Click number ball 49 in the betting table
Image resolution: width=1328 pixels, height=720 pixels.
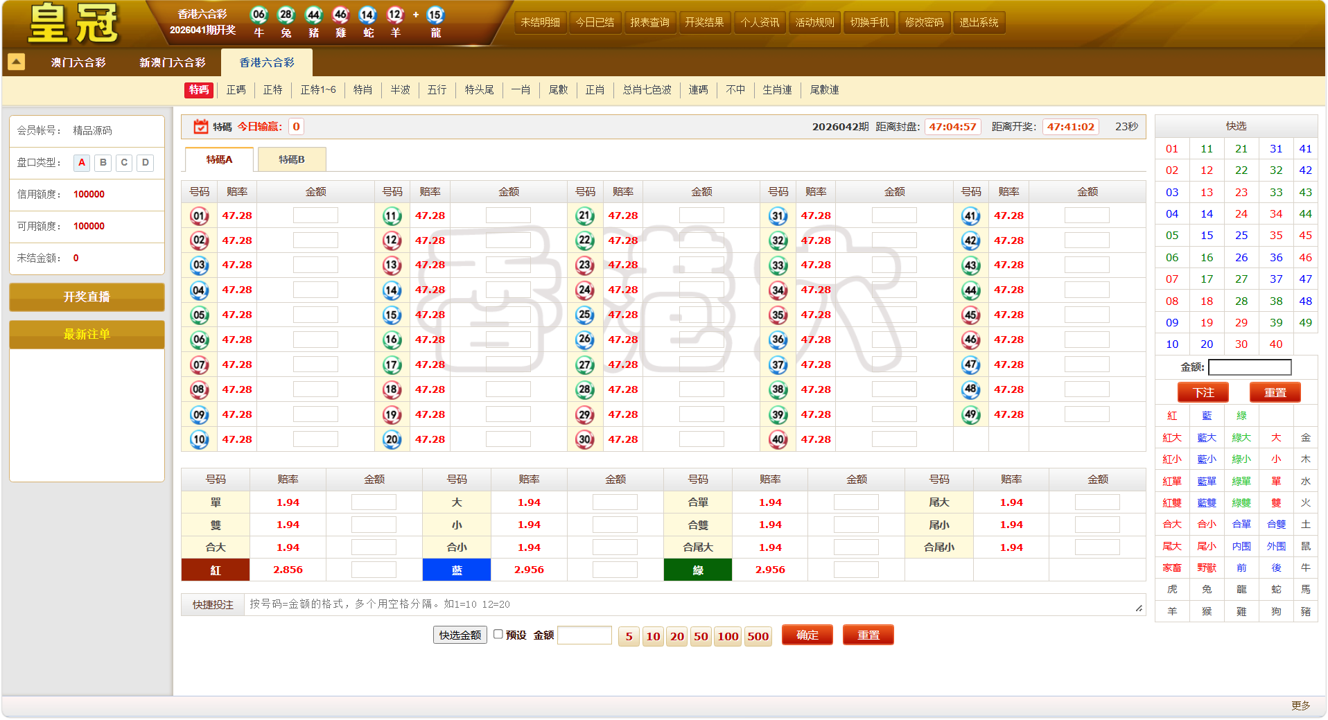tap(971, 414)
